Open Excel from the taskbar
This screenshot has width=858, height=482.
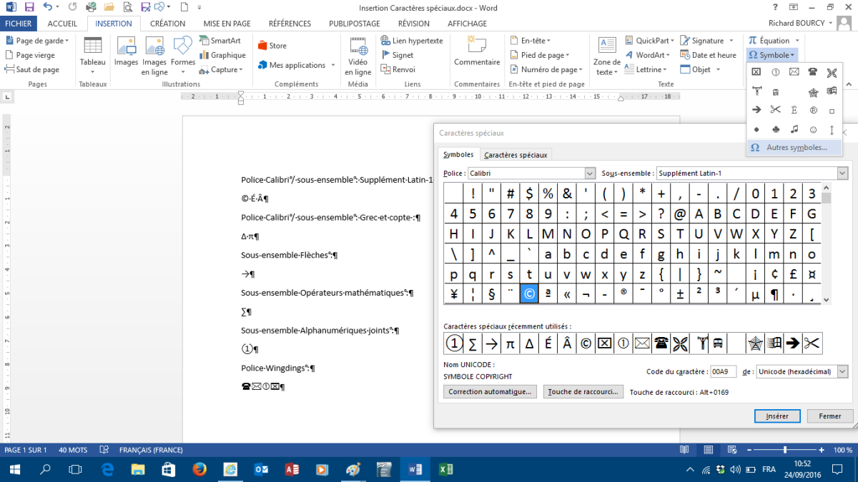[x=445, y=469]
